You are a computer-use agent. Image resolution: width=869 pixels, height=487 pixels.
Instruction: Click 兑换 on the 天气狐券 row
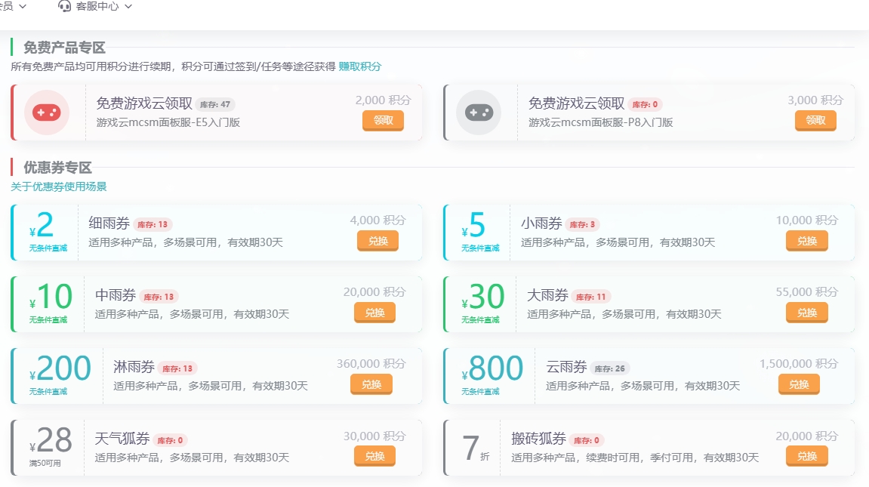click(x=374, y=456)
